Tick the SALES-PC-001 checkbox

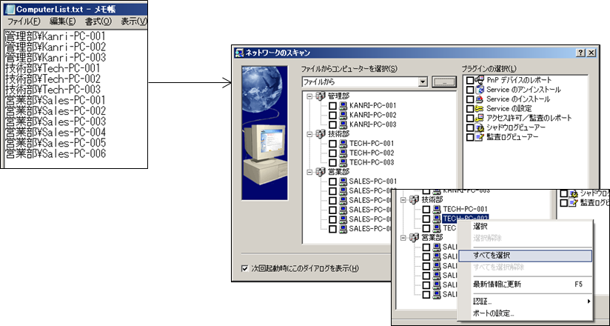point(333,181)
